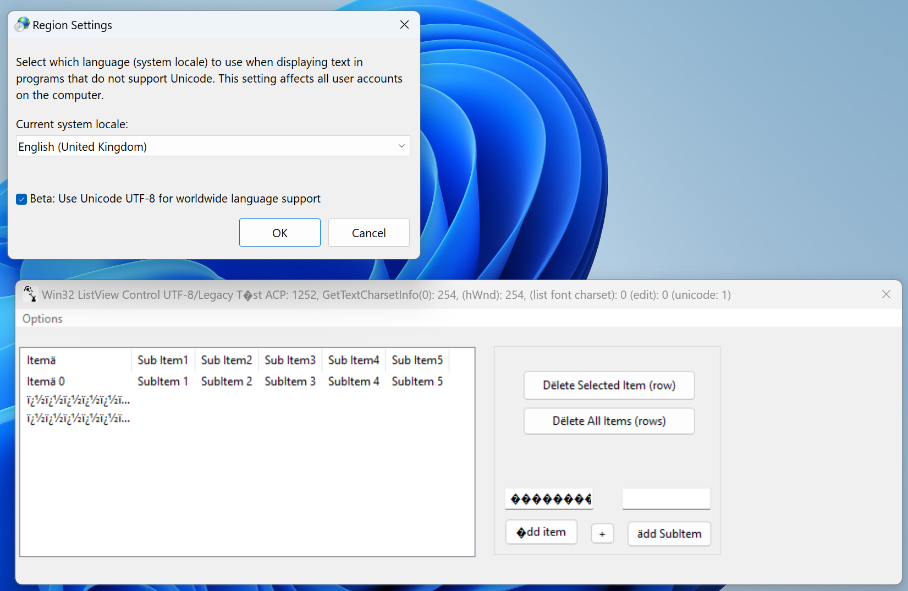This screenshot has height=591, width=908.
Task: Click the Sub Item5 column header
Action: coord(417,360)
